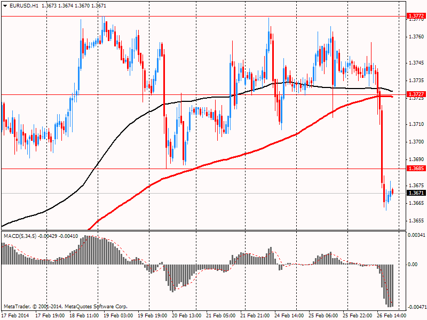Click the 17 Feb 2014 time label
Image resolution: width=427 pixels, height=320 pixels.
[15, 316]
